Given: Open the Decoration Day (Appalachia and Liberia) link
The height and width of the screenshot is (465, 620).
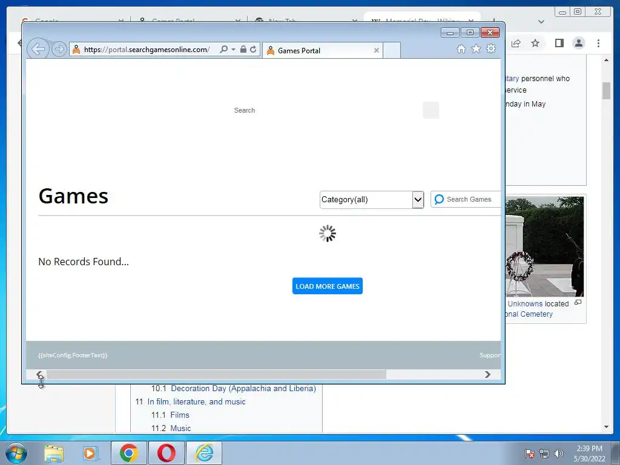Looking at the screenshot, I should [x=243, y=388].
